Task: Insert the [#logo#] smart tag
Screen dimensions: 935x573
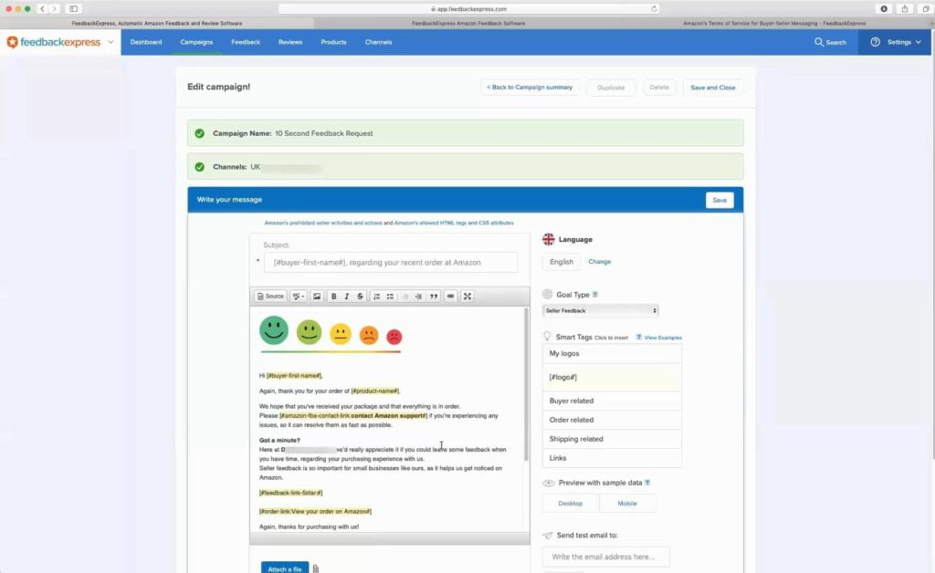Action: pos(612,377)
